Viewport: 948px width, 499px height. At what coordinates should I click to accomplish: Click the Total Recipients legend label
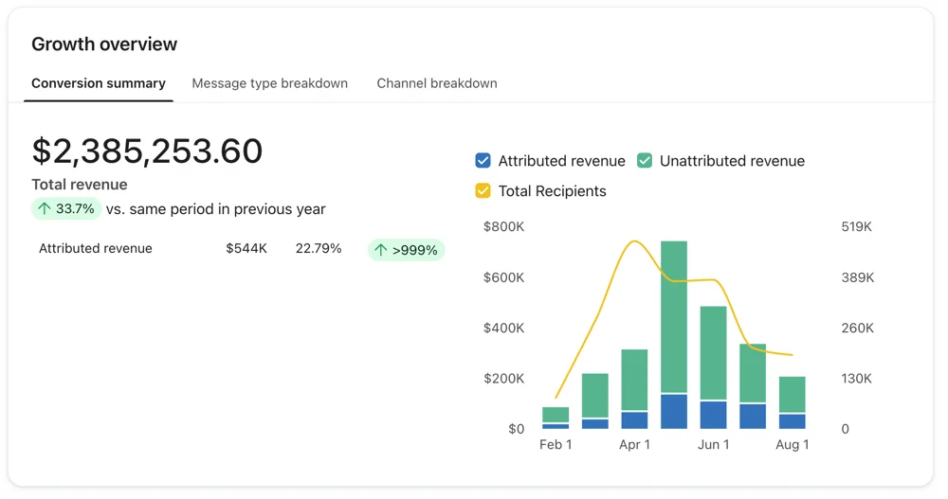[x=552, y=191]
